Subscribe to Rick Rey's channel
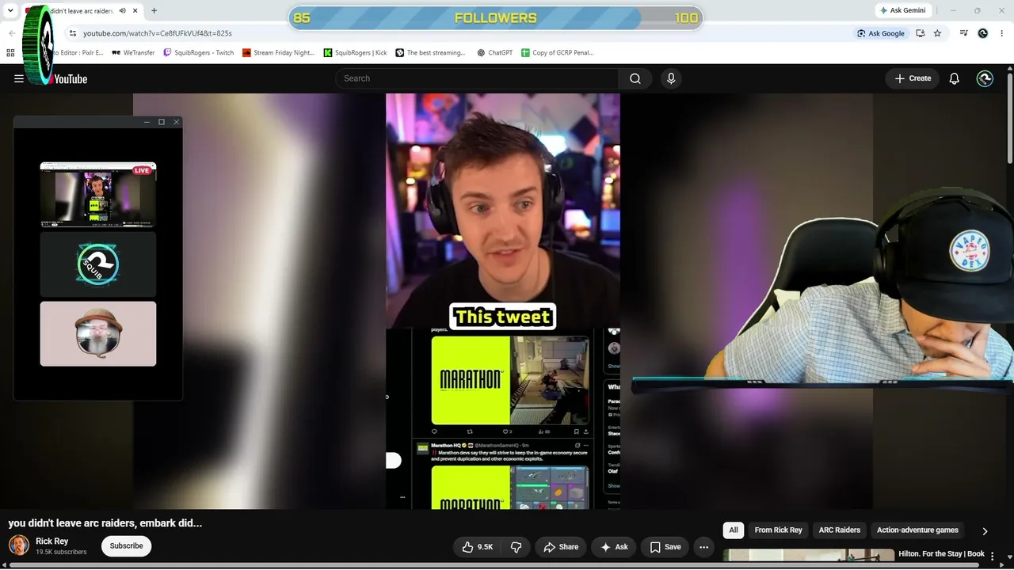 coord(126,546)
